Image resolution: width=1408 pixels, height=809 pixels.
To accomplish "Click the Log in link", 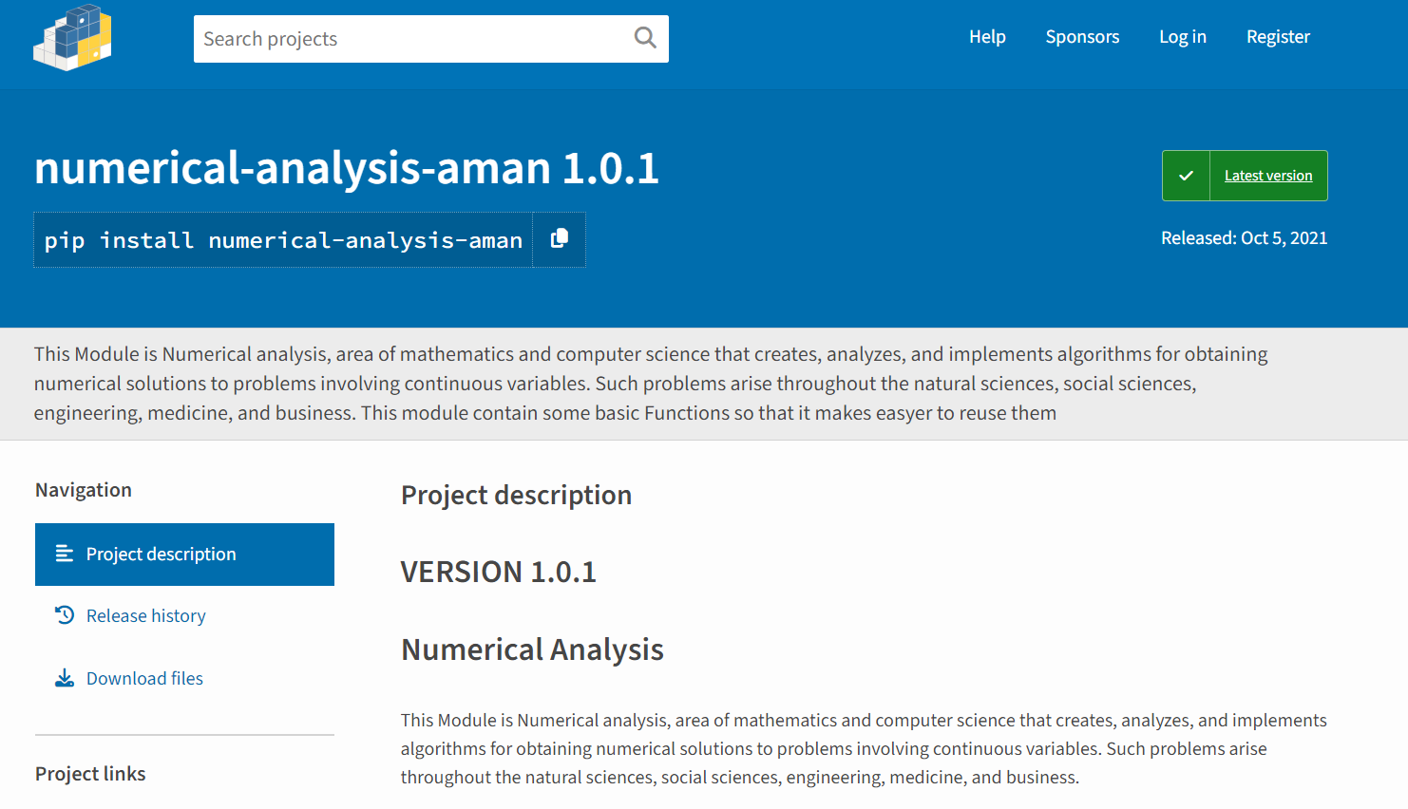I will point(1182,37).
